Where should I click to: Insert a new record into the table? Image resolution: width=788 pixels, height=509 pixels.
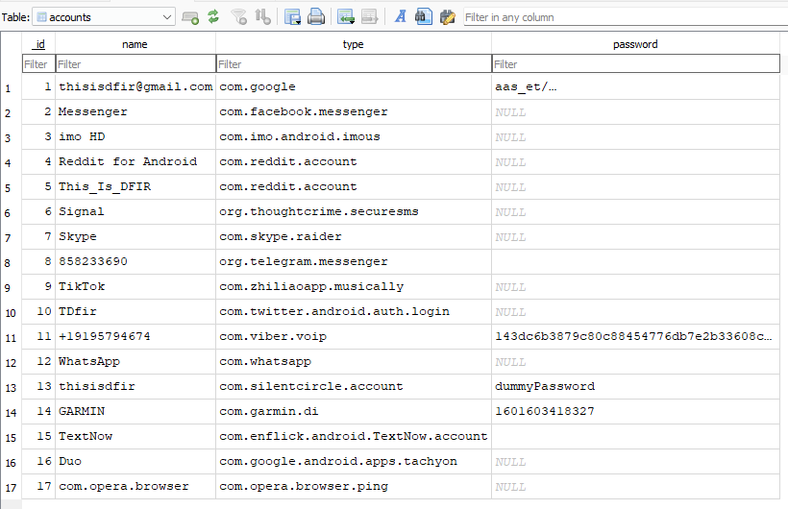(x=346, y=17)
